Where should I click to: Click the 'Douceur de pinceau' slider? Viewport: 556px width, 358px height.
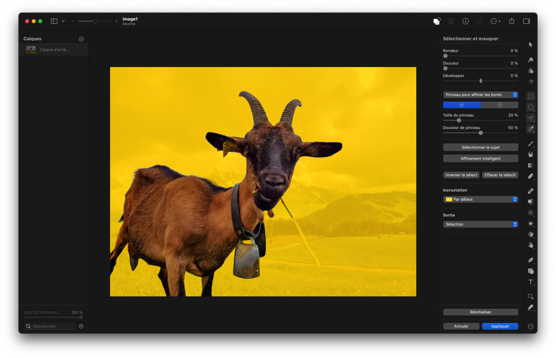coord(481,133)
